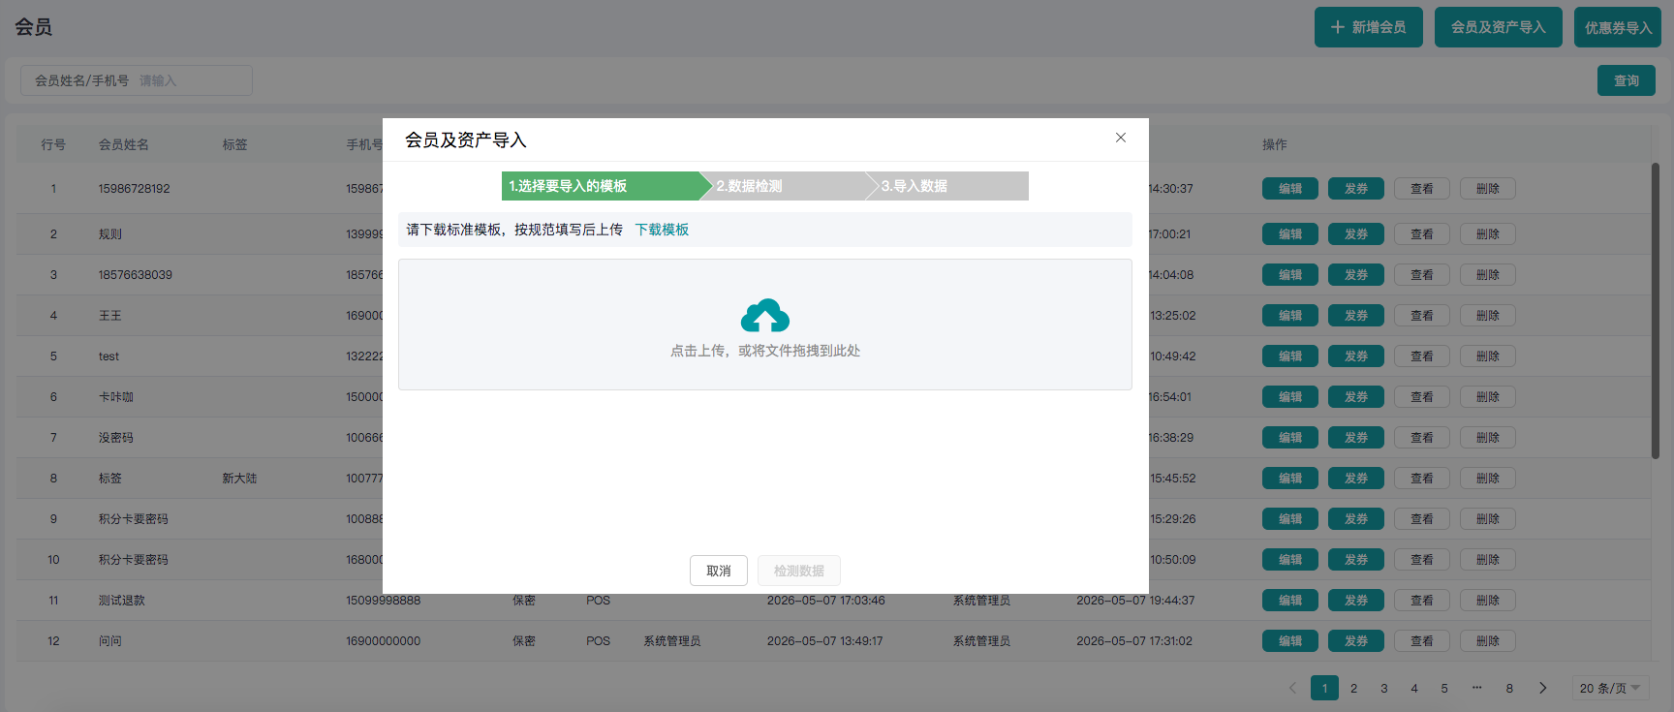This screenshot has width=1674, height=712.
Task: Select step 3.导入数据
Action: coord(947,186)
